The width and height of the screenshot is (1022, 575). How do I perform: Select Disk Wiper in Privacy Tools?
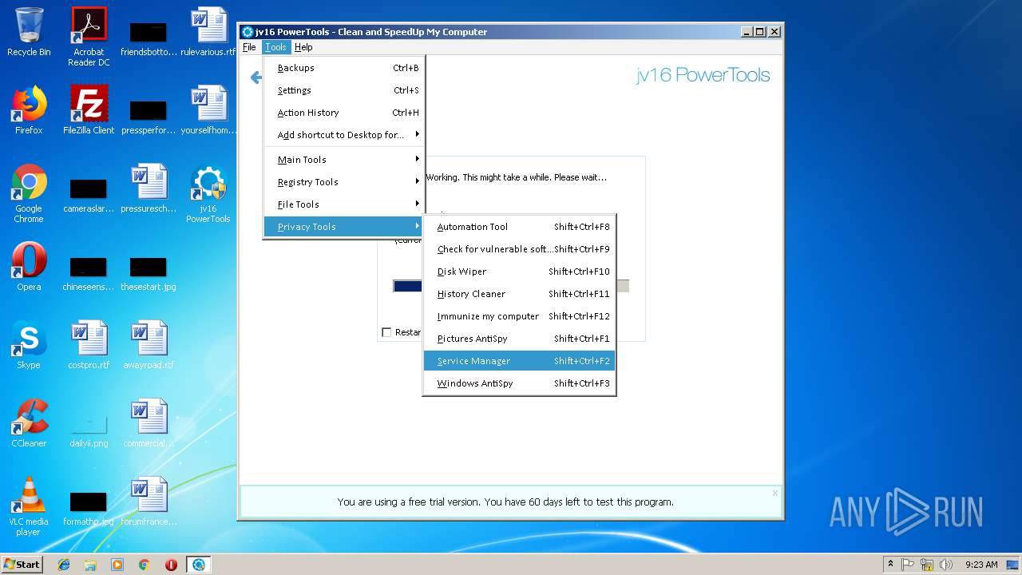(x=519, y=272)
